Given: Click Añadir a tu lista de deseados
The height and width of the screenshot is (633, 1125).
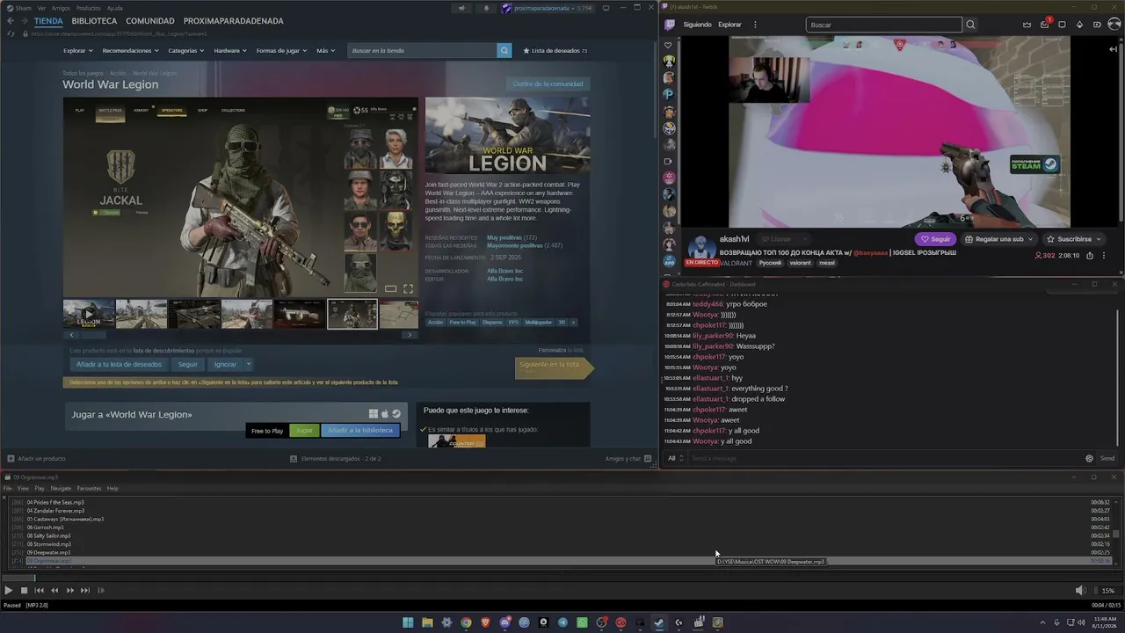Looking at the screenshot, I should pos(119,364).
